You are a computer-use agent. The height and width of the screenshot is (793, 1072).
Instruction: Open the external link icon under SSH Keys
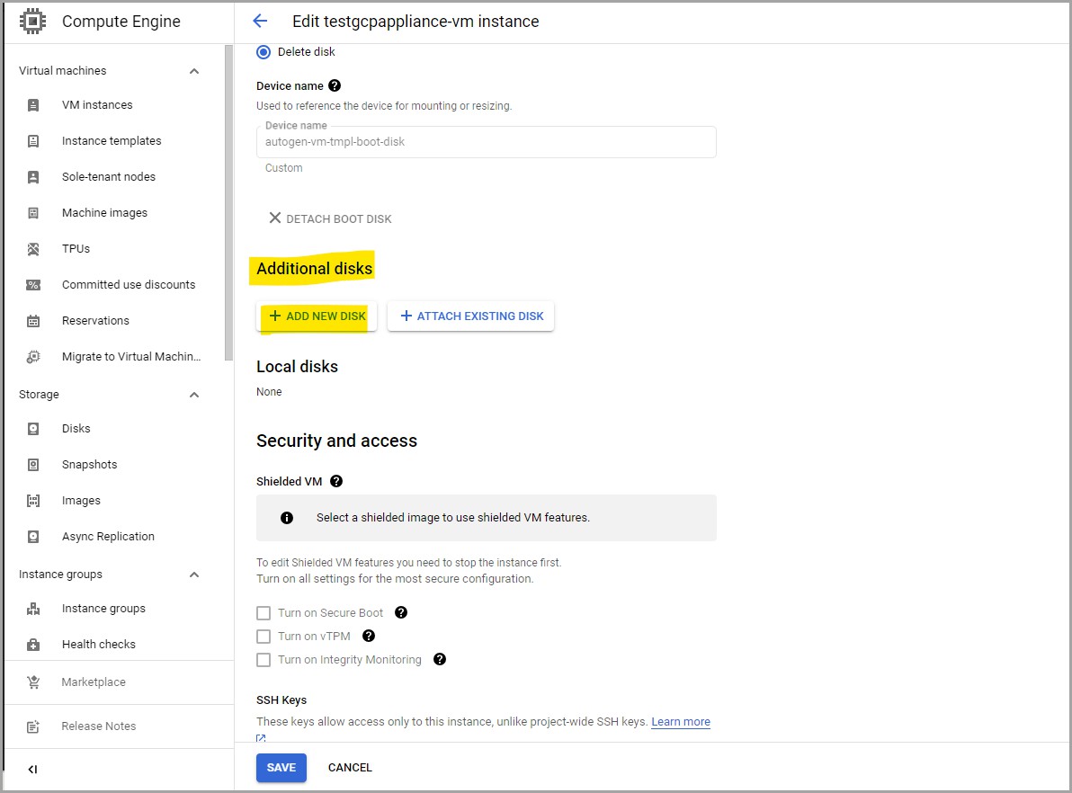tap(261, 737)
